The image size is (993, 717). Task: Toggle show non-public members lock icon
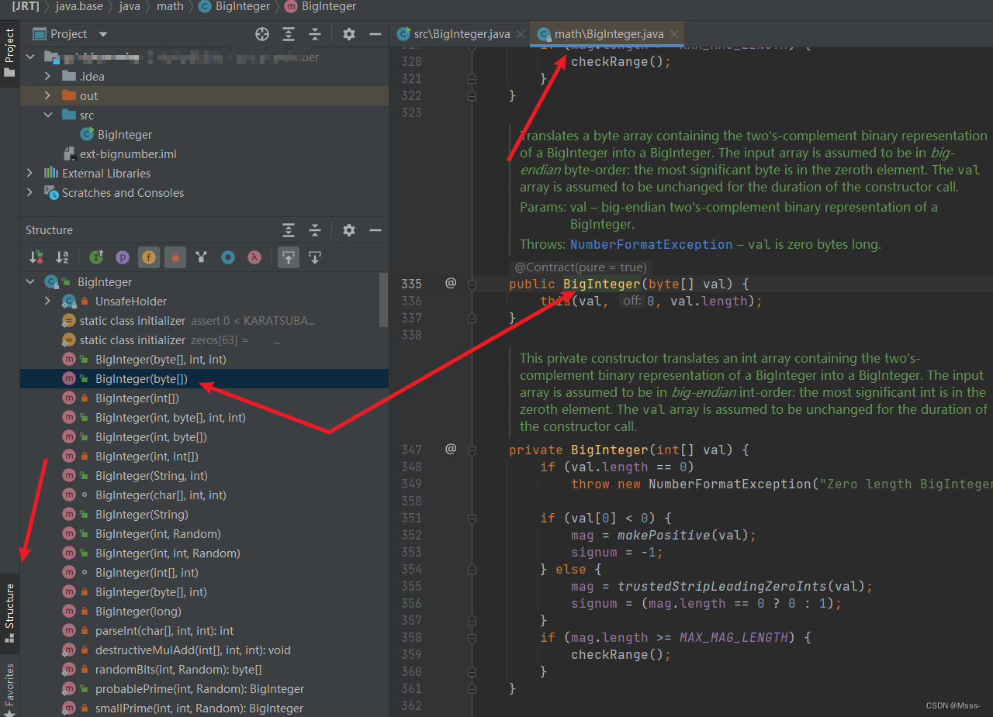click(x=175, y=257)
